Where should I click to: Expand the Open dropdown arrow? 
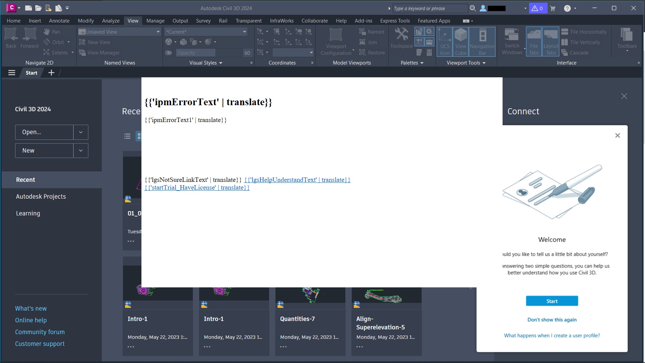(x=81, y=132)
